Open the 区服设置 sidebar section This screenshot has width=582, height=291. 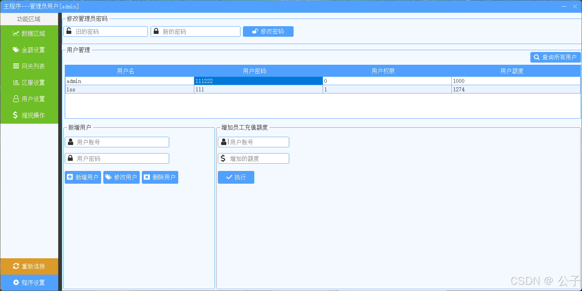coord(29,83)
